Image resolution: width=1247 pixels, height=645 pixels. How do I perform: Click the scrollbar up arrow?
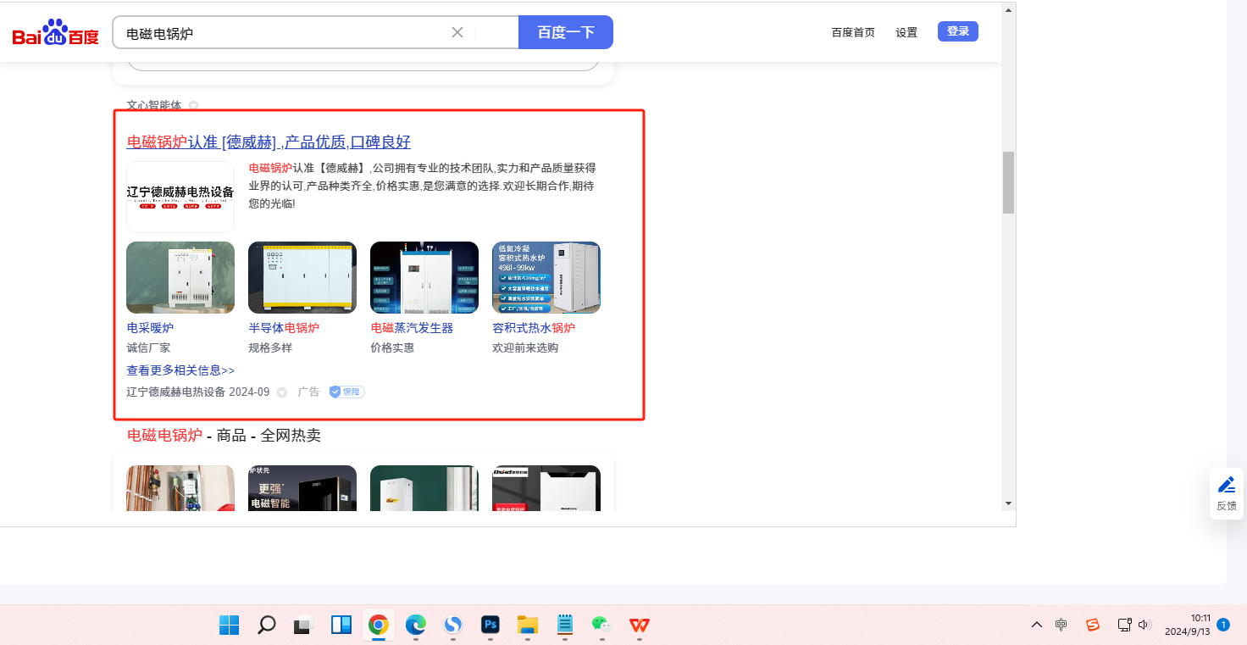click(1008, 10)
